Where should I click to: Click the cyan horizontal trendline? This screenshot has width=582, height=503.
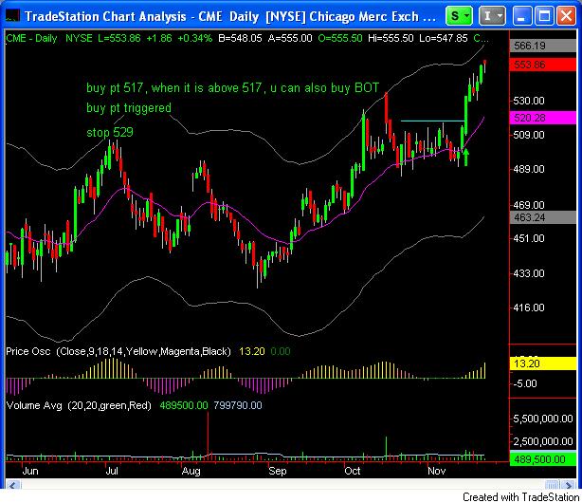click(x=432, y=121)
